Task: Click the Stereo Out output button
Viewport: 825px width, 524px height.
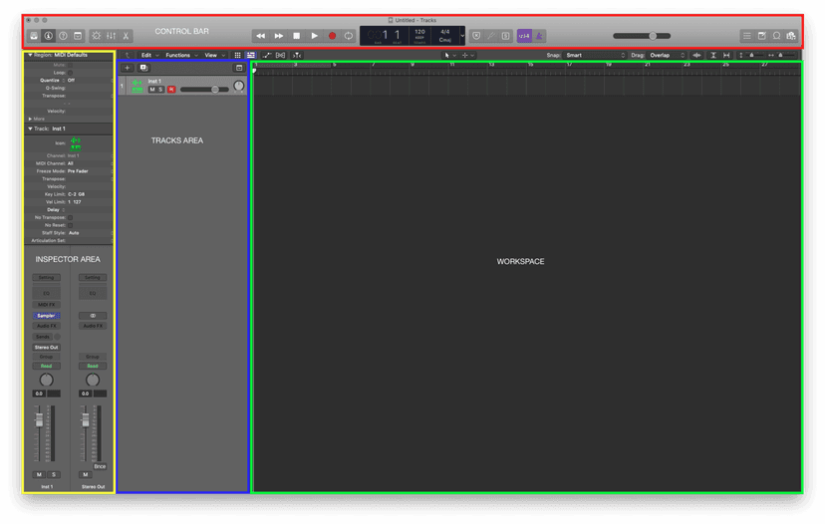Action: point(46,348)
